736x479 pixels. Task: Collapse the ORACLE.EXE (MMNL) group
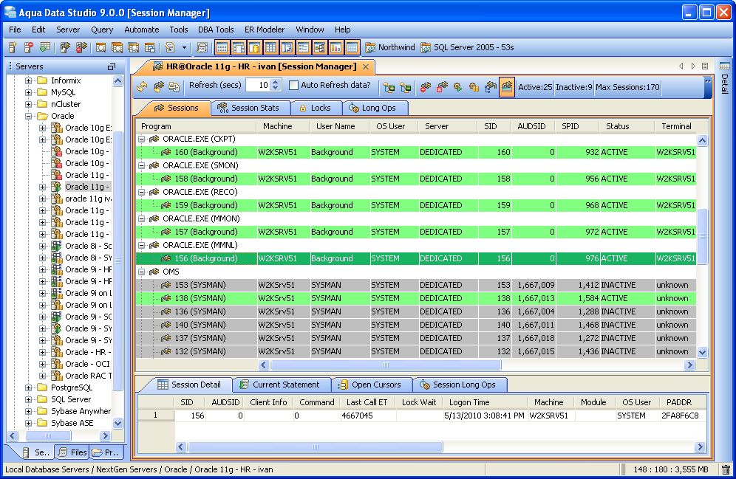[141, 244]
